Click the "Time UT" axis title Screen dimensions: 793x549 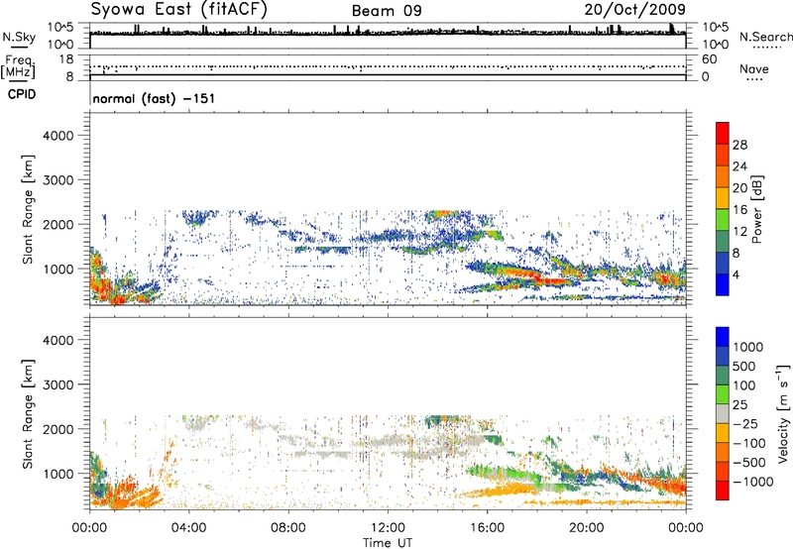click(x=388, y=543)
